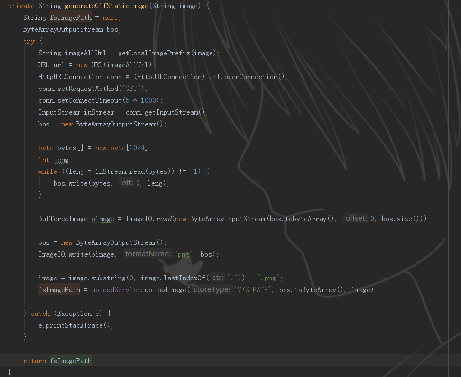Click the imageAllUrl variable declaration
Image resolution: width=461 pixels, height=377 pixels.
click(85, 53)
